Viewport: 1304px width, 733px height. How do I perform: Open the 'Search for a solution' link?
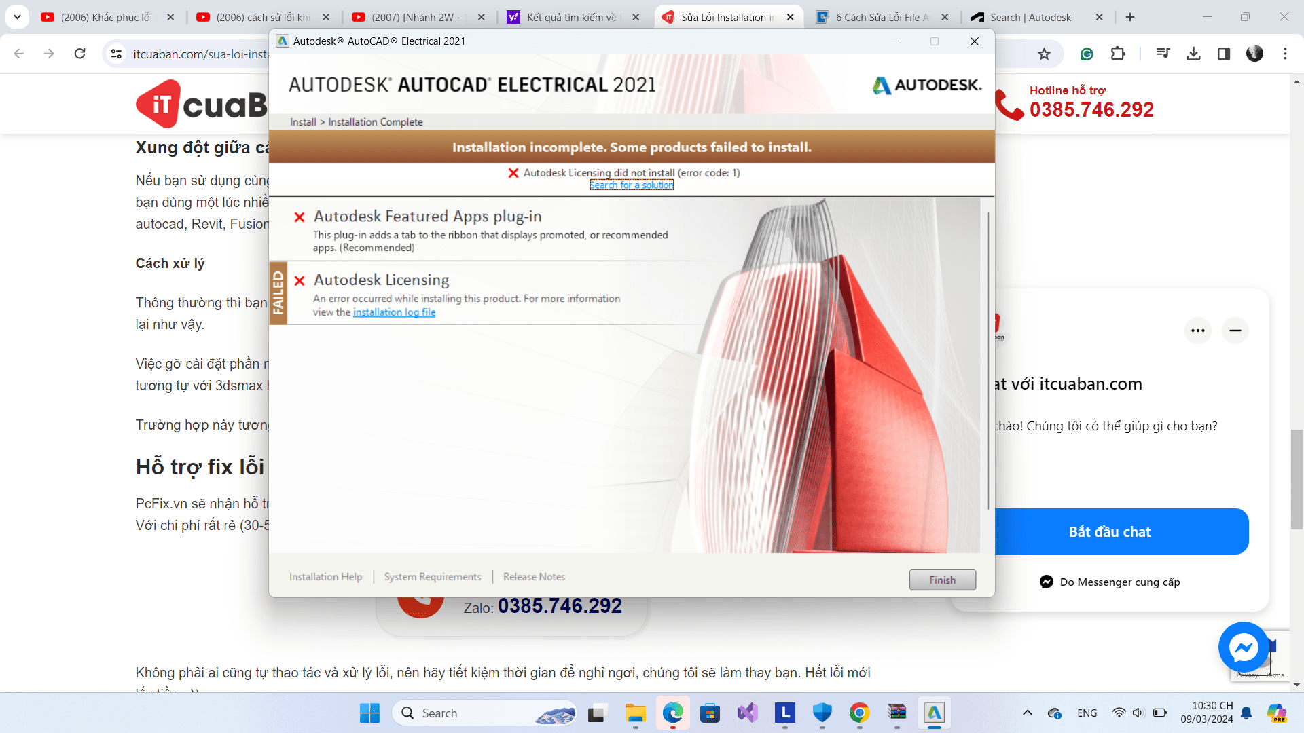pos(631,185)
